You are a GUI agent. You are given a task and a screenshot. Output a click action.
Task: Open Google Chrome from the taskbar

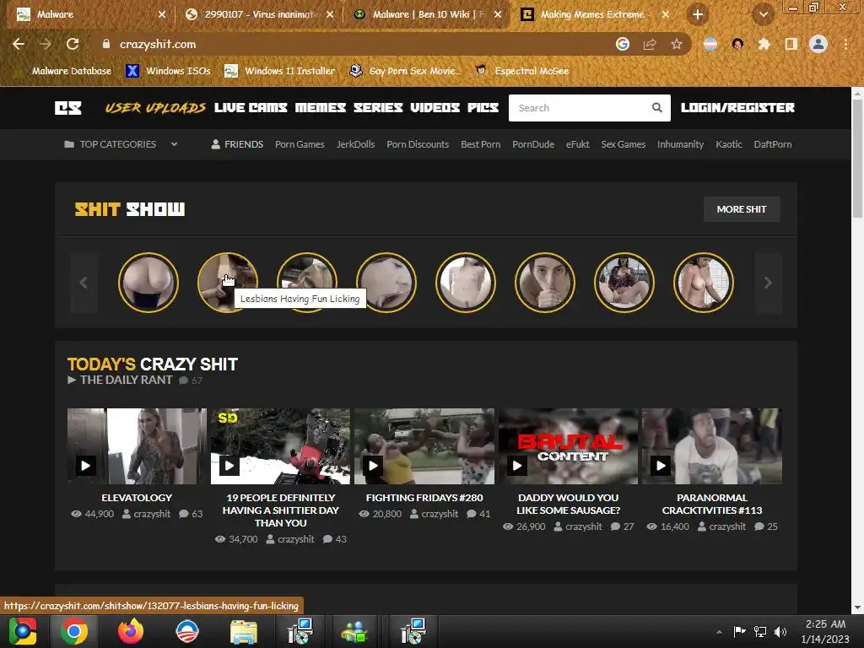(74, 631)
